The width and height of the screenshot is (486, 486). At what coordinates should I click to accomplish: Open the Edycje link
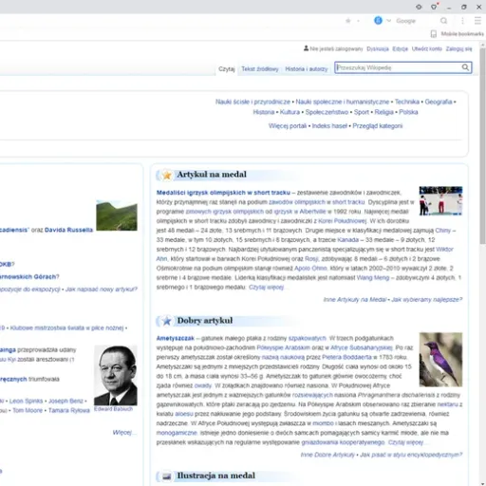(401, 49)
